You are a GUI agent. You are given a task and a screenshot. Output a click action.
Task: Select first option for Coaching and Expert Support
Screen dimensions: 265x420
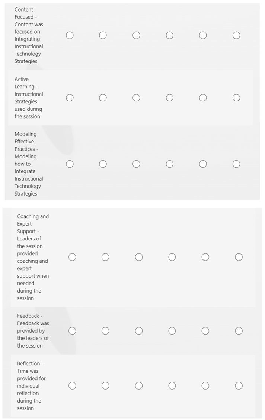(72, 257)
